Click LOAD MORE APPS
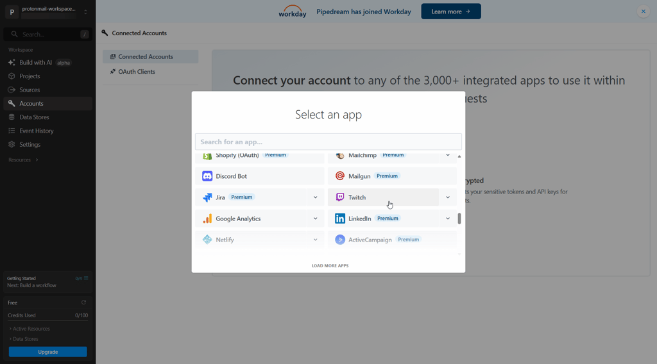657x364 pixels. point(330,266)
